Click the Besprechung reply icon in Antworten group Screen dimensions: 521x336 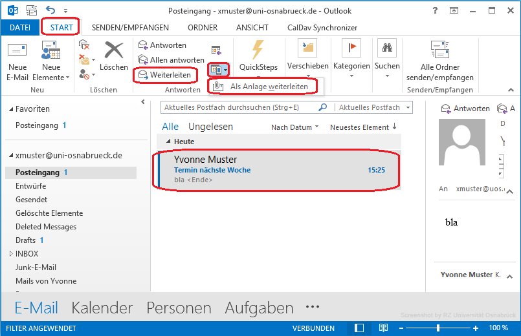(x=216, y=50)
